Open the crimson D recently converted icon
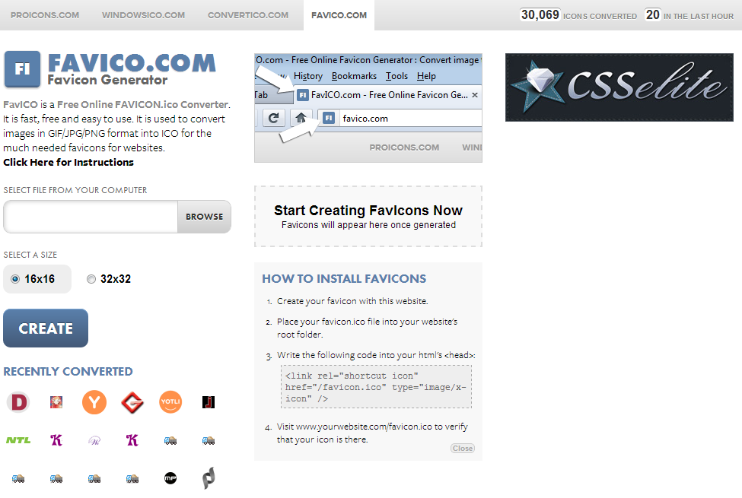Screen dimensions: 742x498 pos(18,402)
